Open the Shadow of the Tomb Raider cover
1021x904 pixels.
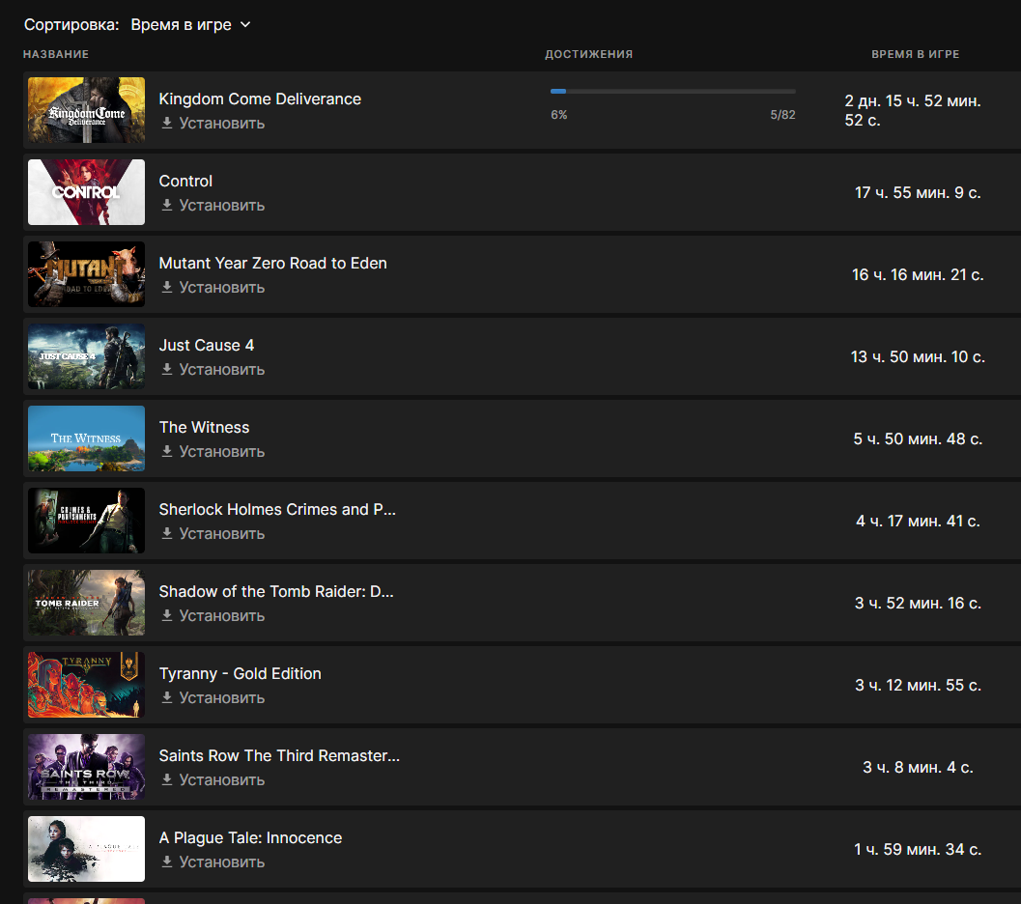coord(87,602)
